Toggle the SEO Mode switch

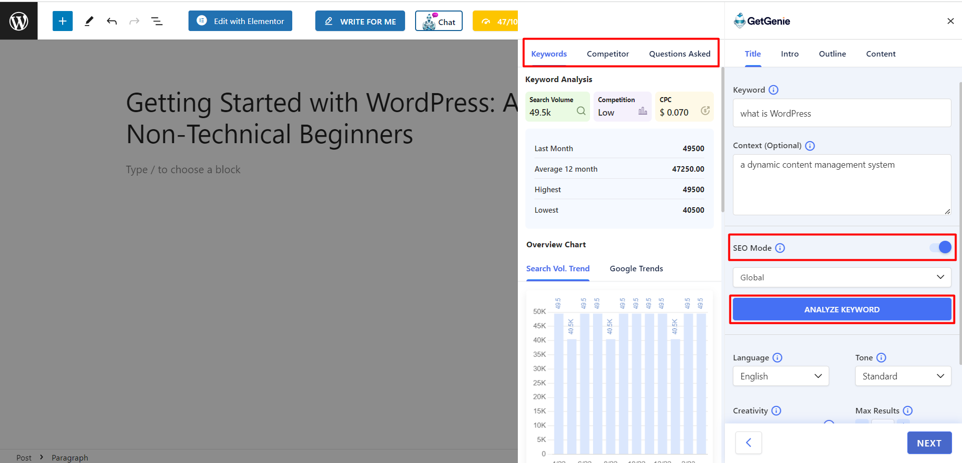940,247
